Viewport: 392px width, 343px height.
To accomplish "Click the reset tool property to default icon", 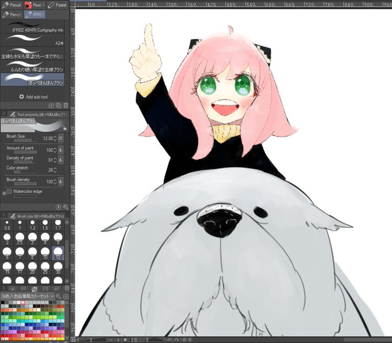I will coord(58,207).
